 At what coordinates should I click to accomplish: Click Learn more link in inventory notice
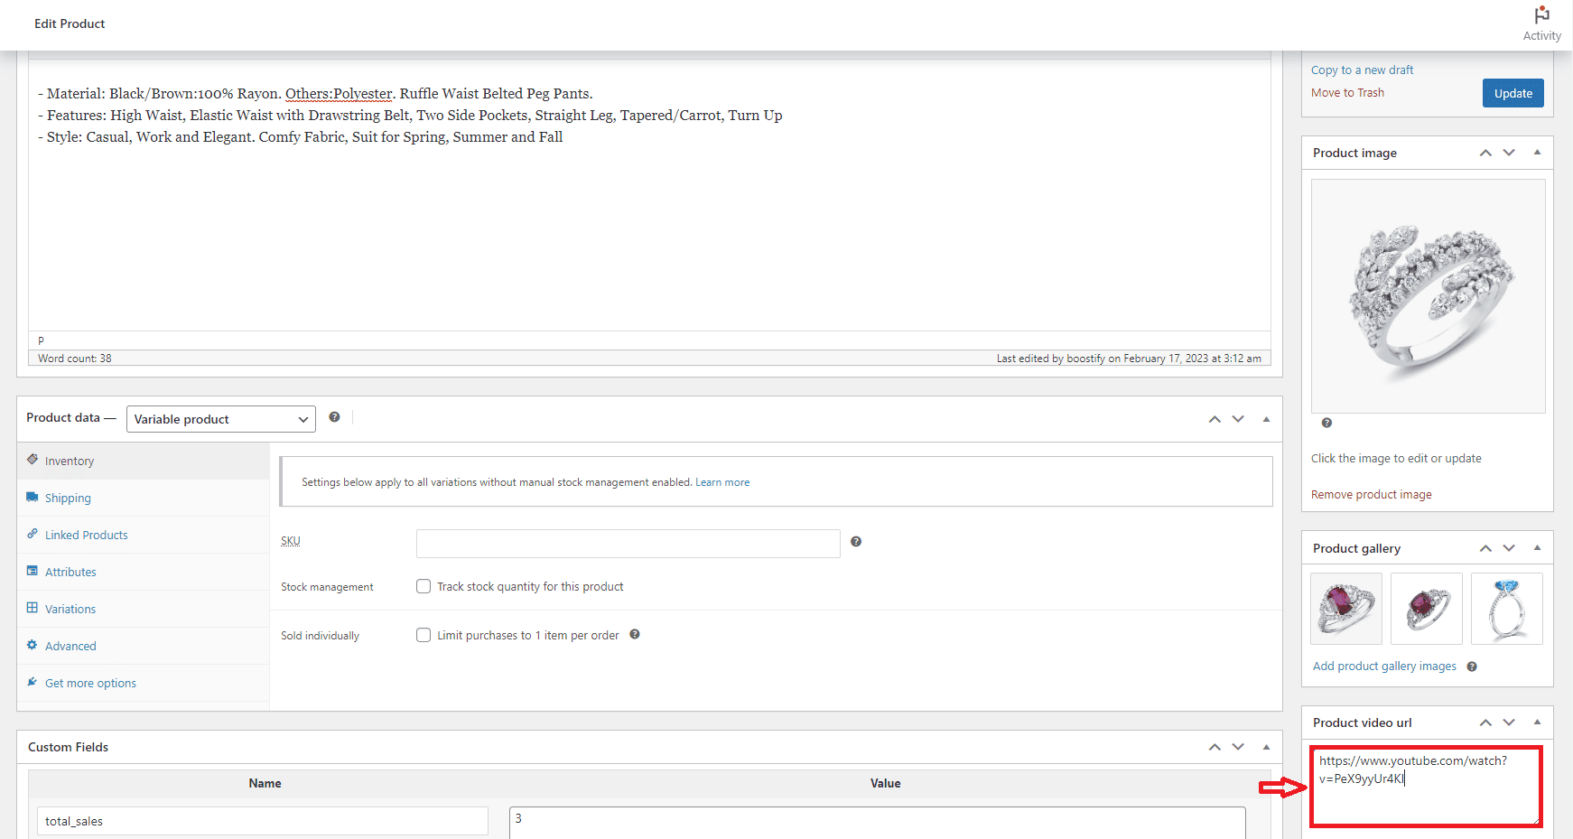(722, 482)
